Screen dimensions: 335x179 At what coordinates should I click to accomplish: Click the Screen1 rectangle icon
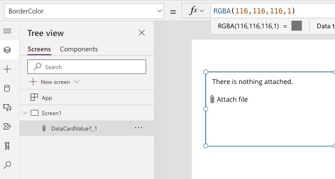pyautogui.click(x=35, y=113)
